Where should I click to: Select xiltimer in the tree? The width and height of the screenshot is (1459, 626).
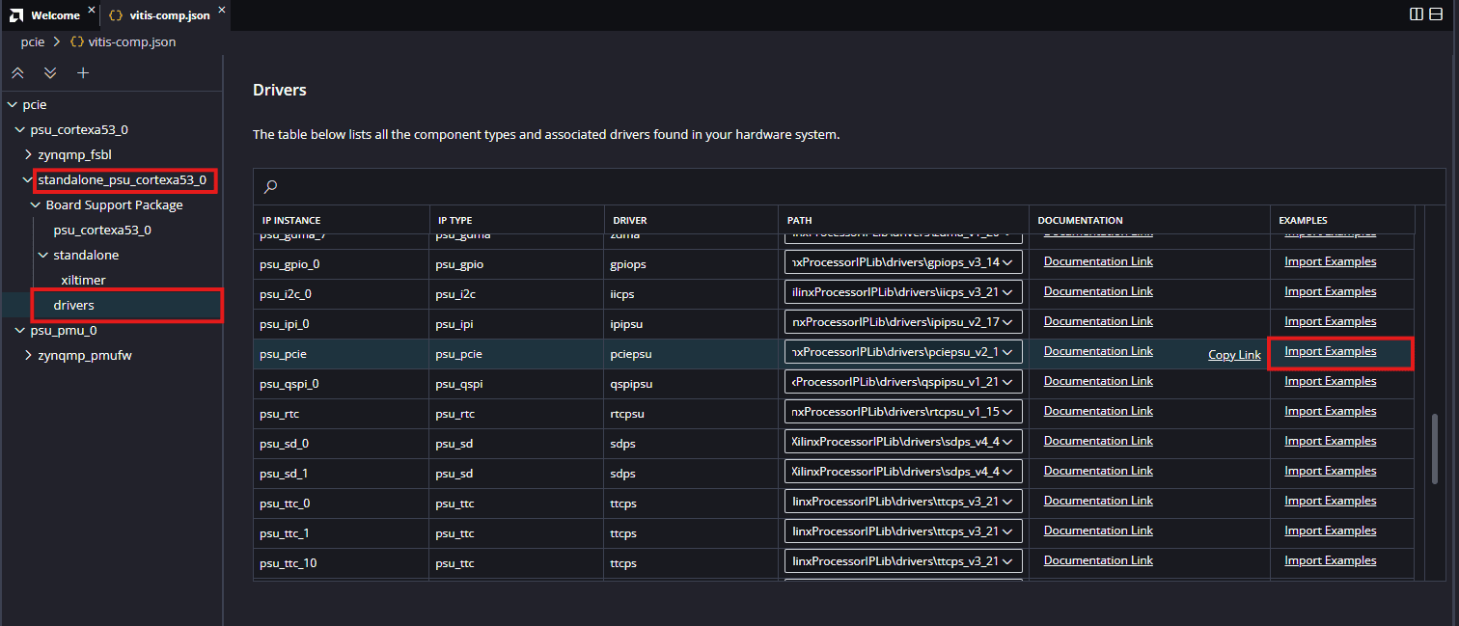83,280
